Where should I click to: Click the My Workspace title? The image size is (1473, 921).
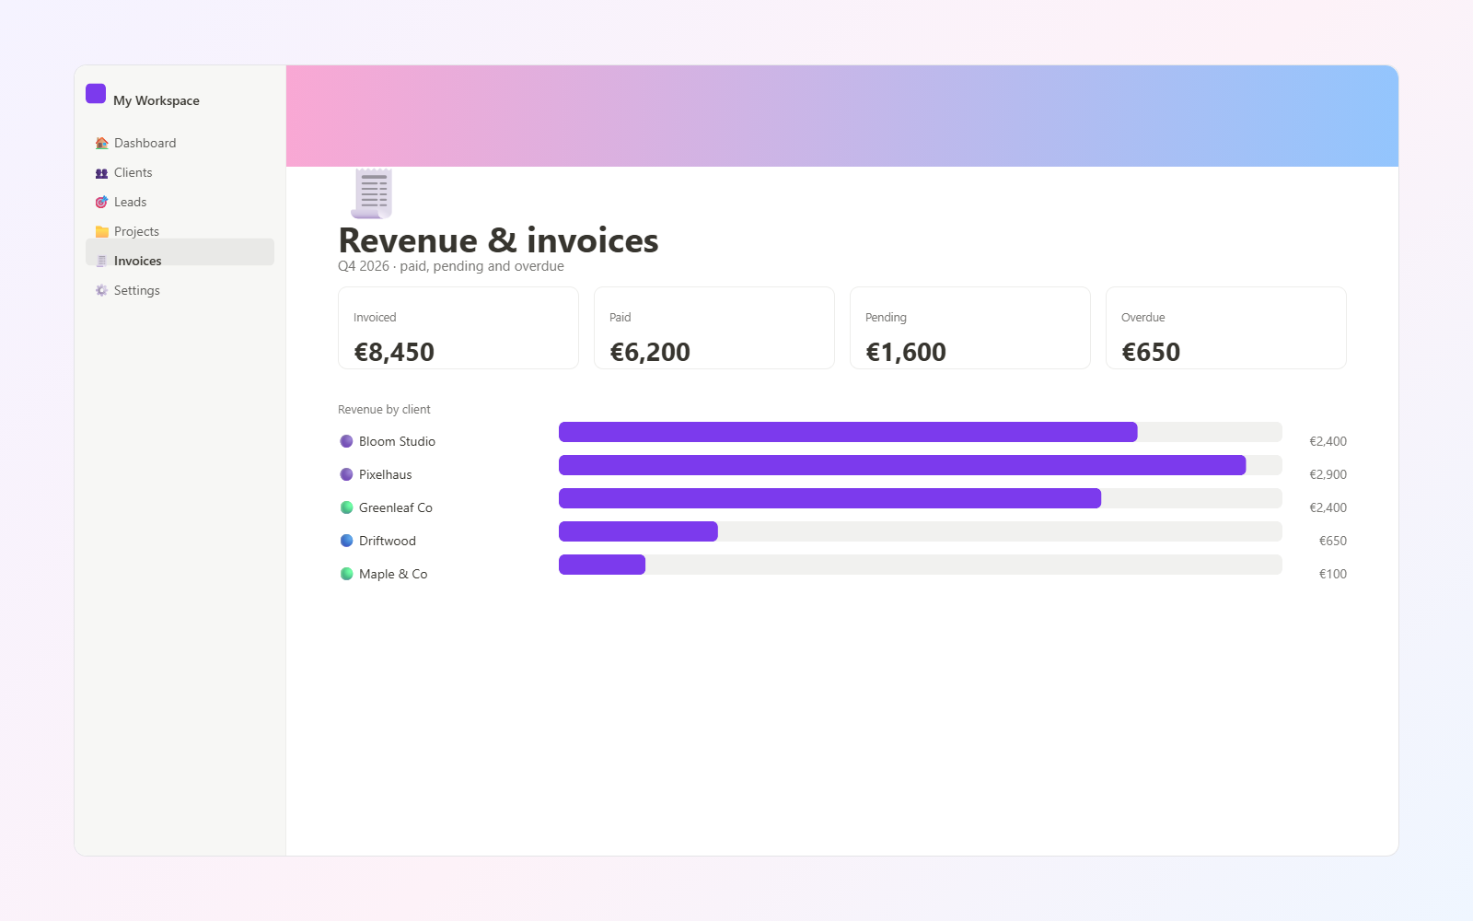tap(157, 100)
